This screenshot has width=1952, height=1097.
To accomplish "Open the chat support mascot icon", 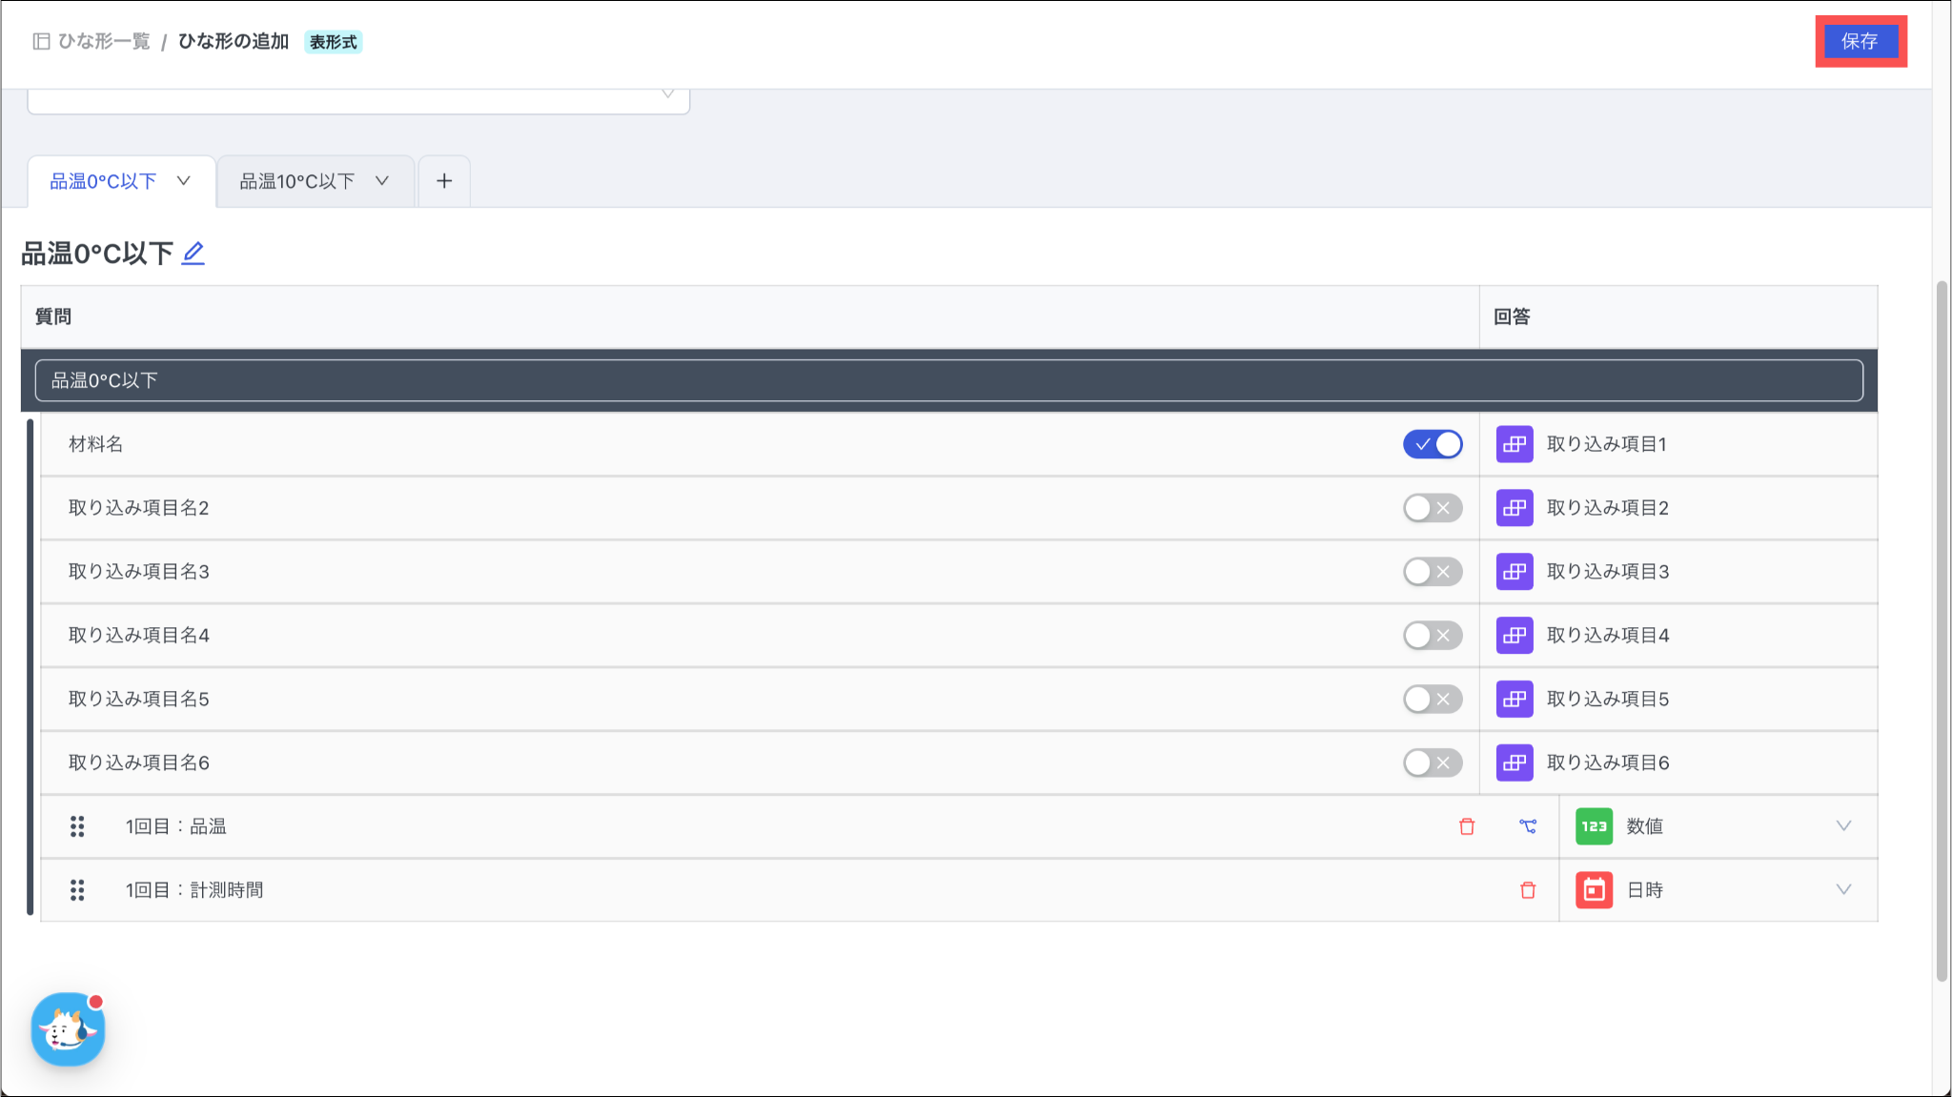I will point(68,1029).
